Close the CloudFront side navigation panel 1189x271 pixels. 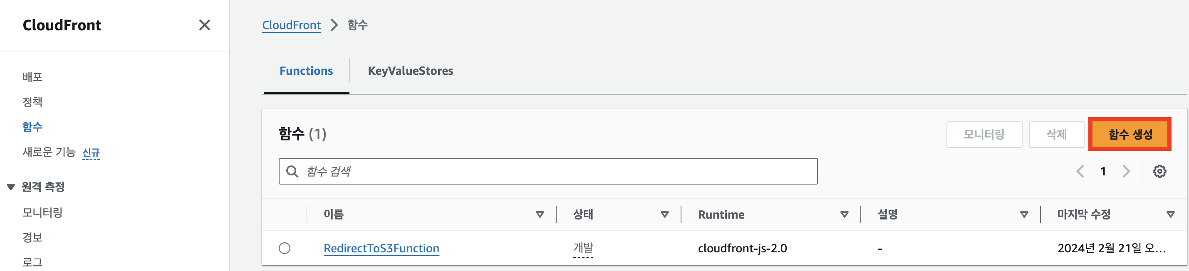(204, 25)
